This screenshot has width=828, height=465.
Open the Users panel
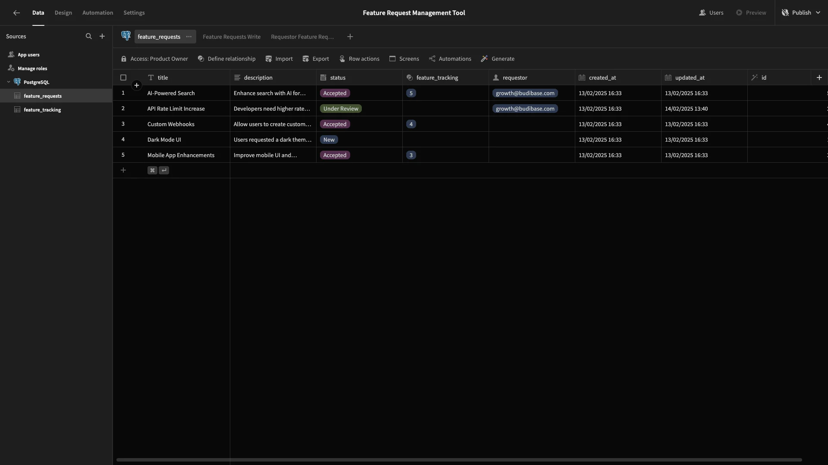click(x=711, y=13)
